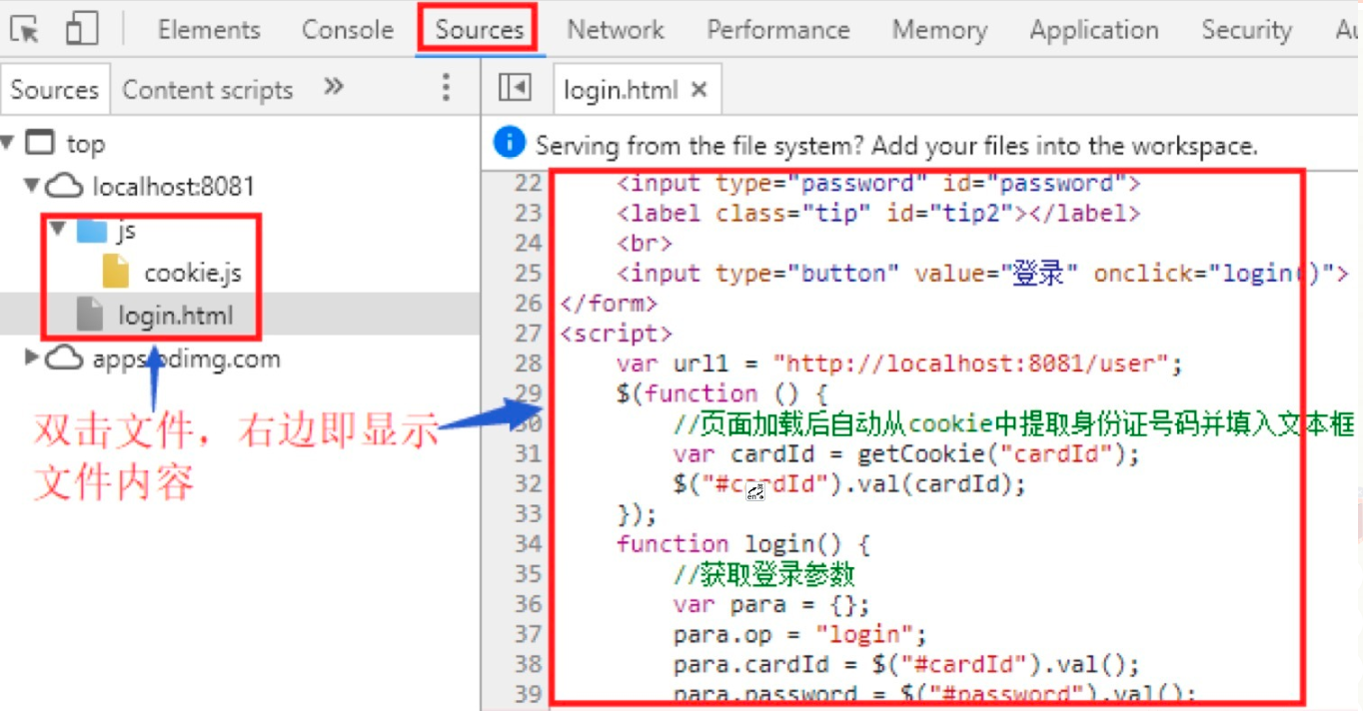This screenshot has width=1363, height=711.
Task: Select the Sources tab in DevTools
Action: (x=479, y=30)
